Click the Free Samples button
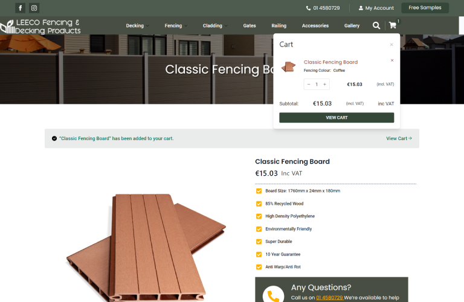Viewport: 464px width, 302px height. [425, 8]
